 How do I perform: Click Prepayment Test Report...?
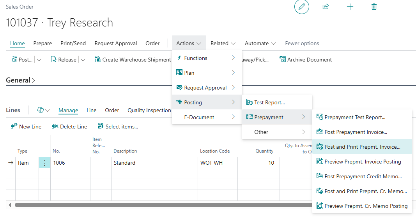click(362, 117)
